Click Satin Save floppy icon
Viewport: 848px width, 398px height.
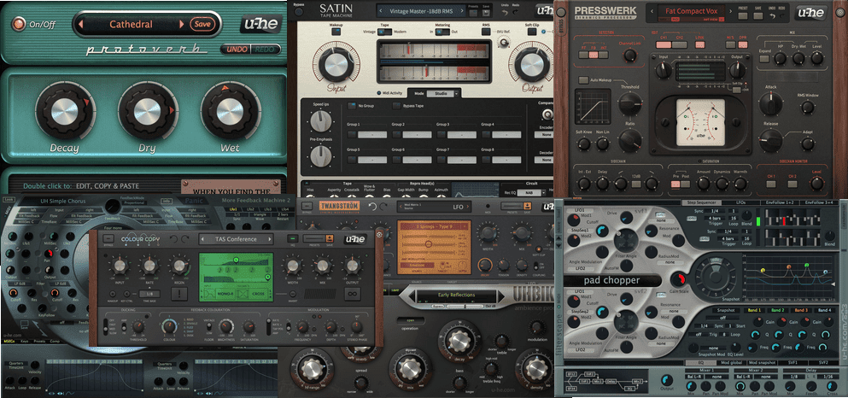coord(486,13)
